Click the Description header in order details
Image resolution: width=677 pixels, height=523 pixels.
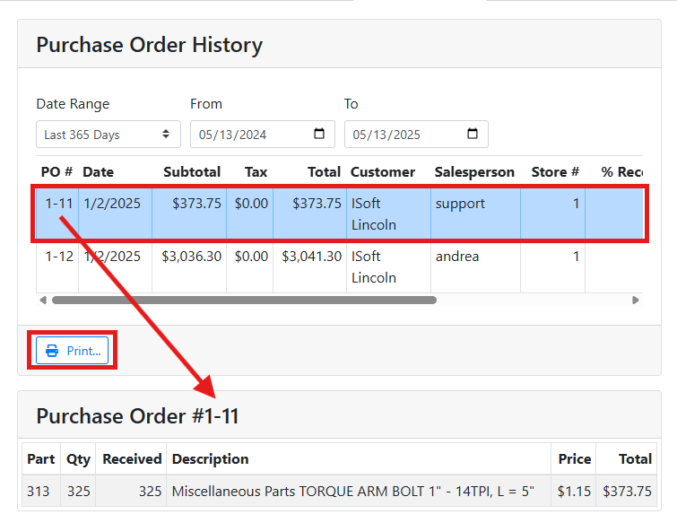210,458
